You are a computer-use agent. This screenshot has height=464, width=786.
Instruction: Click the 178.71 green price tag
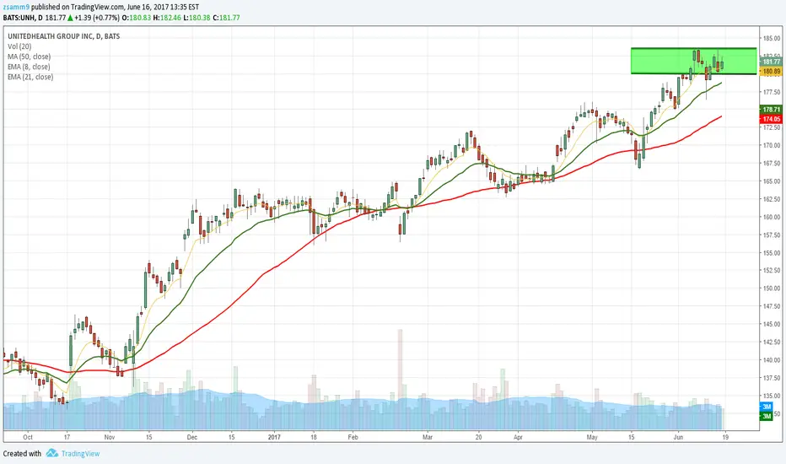772,109
